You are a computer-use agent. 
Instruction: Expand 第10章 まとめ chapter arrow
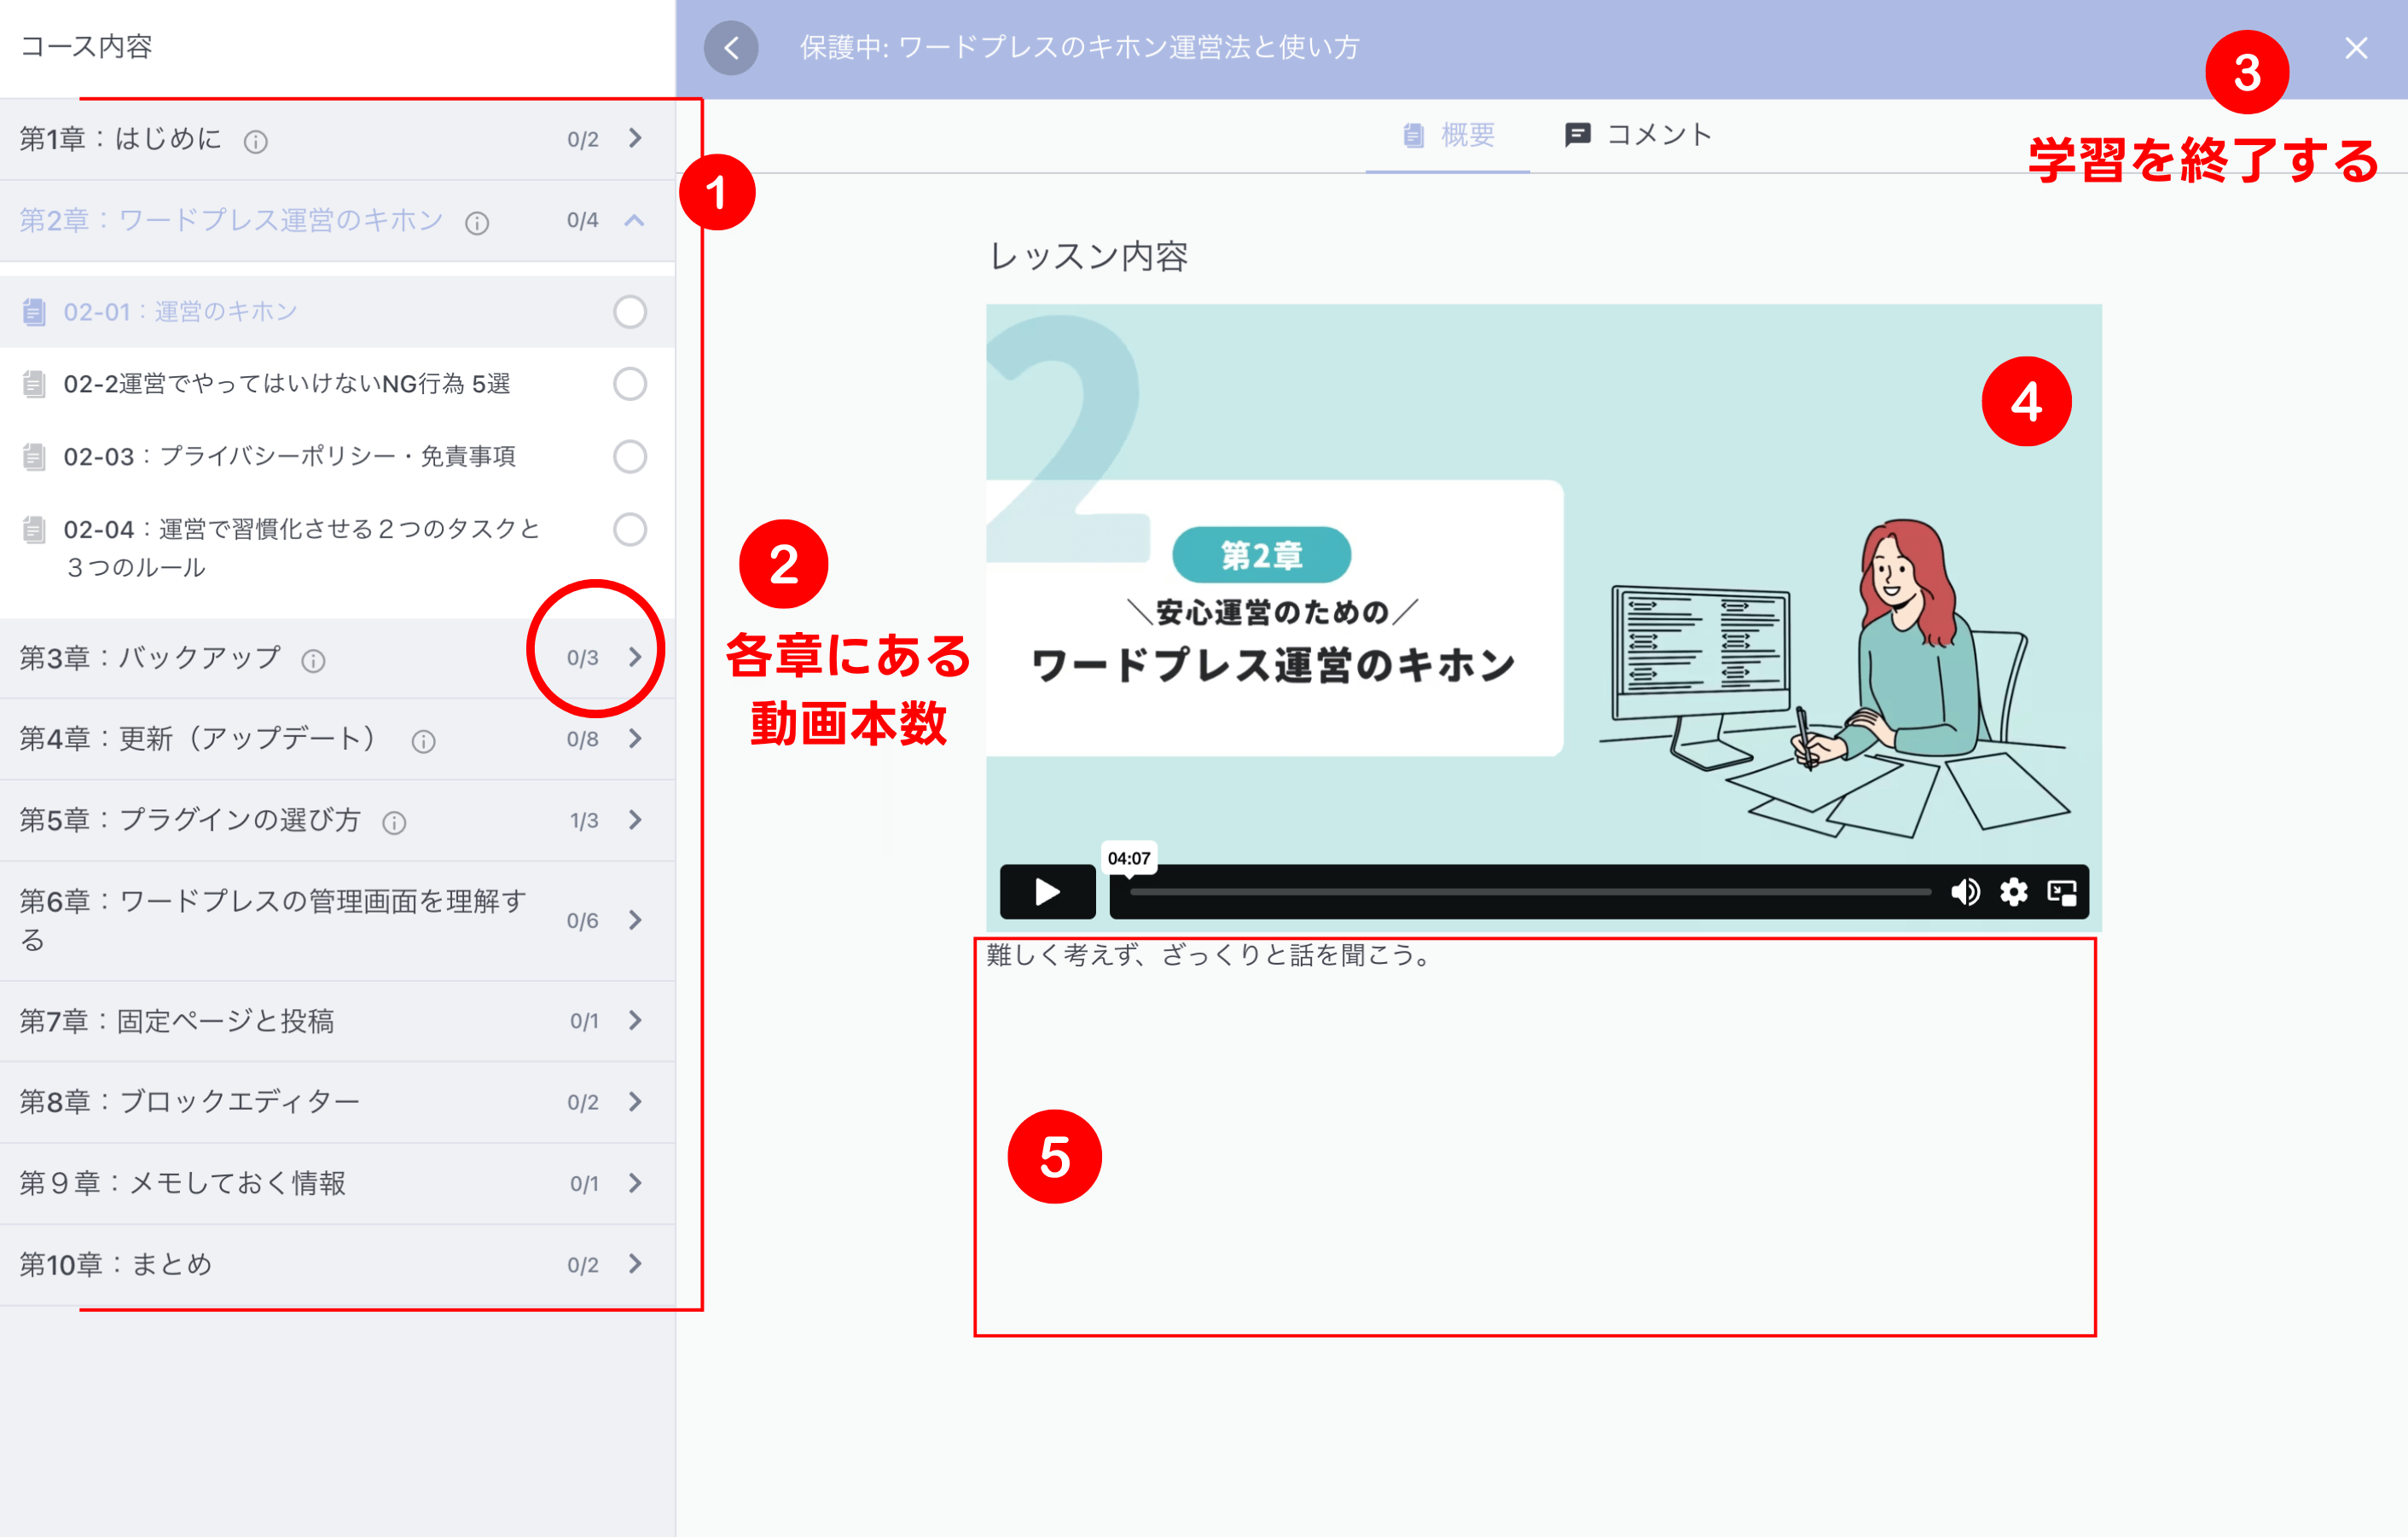click(635, 1264)
